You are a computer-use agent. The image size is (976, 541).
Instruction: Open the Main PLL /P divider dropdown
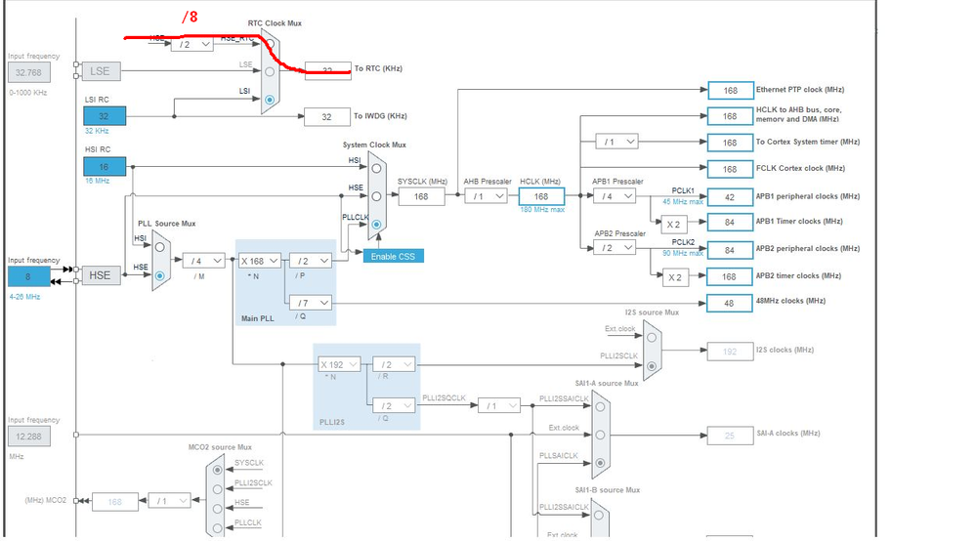[311, 261]
